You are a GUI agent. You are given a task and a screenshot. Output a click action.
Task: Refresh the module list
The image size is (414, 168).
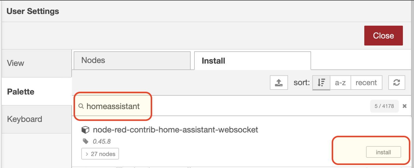pos(396,83)
